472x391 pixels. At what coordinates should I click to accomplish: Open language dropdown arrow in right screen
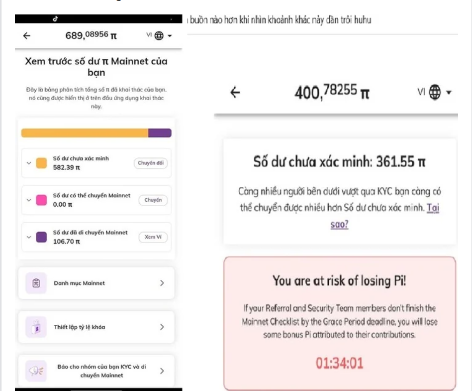click(x=449, y=92)
